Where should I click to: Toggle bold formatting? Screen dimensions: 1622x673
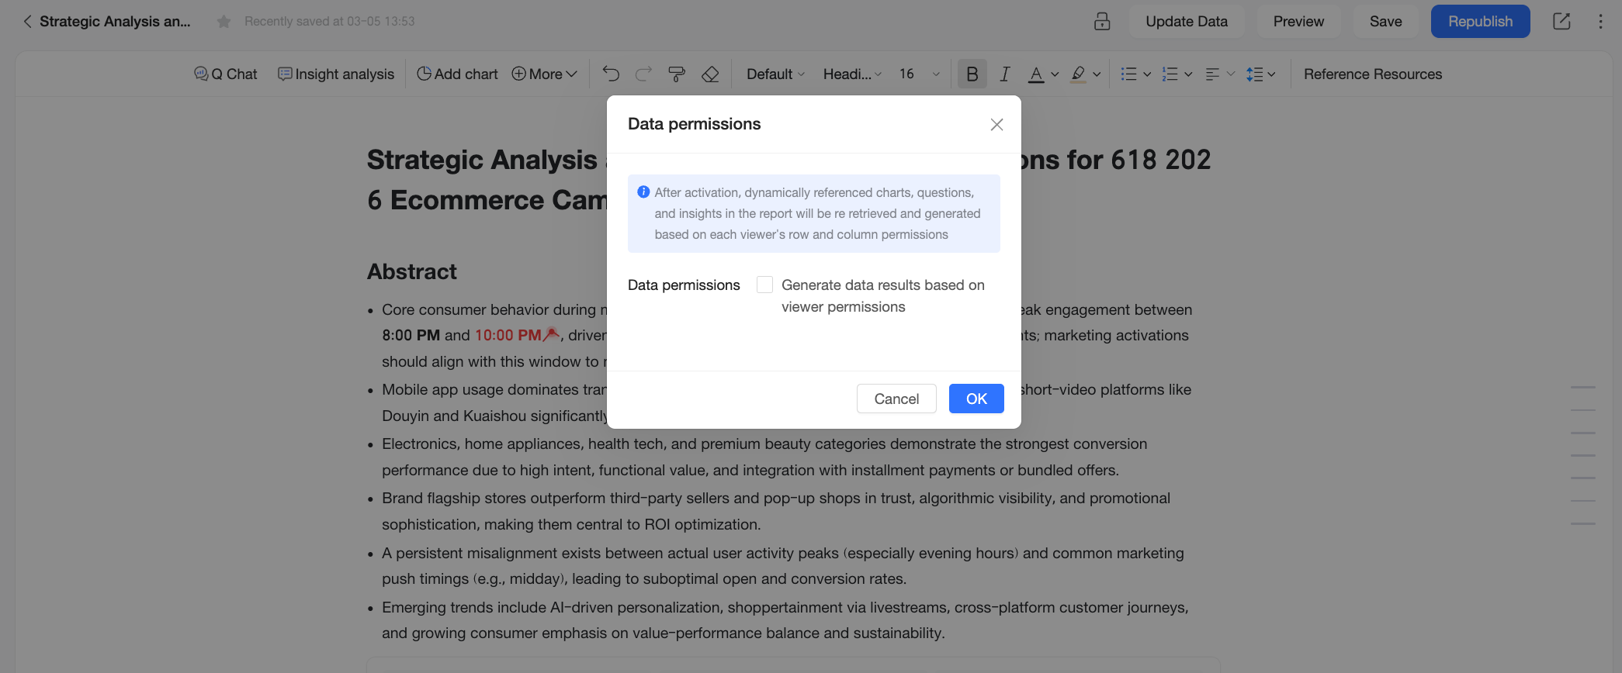pos(972,74)
